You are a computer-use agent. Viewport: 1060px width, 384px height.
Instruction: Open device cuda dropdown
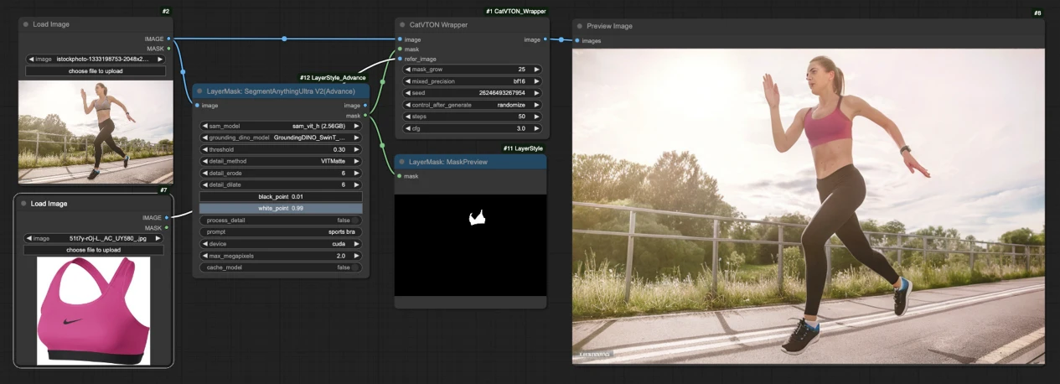coord(281,244)
